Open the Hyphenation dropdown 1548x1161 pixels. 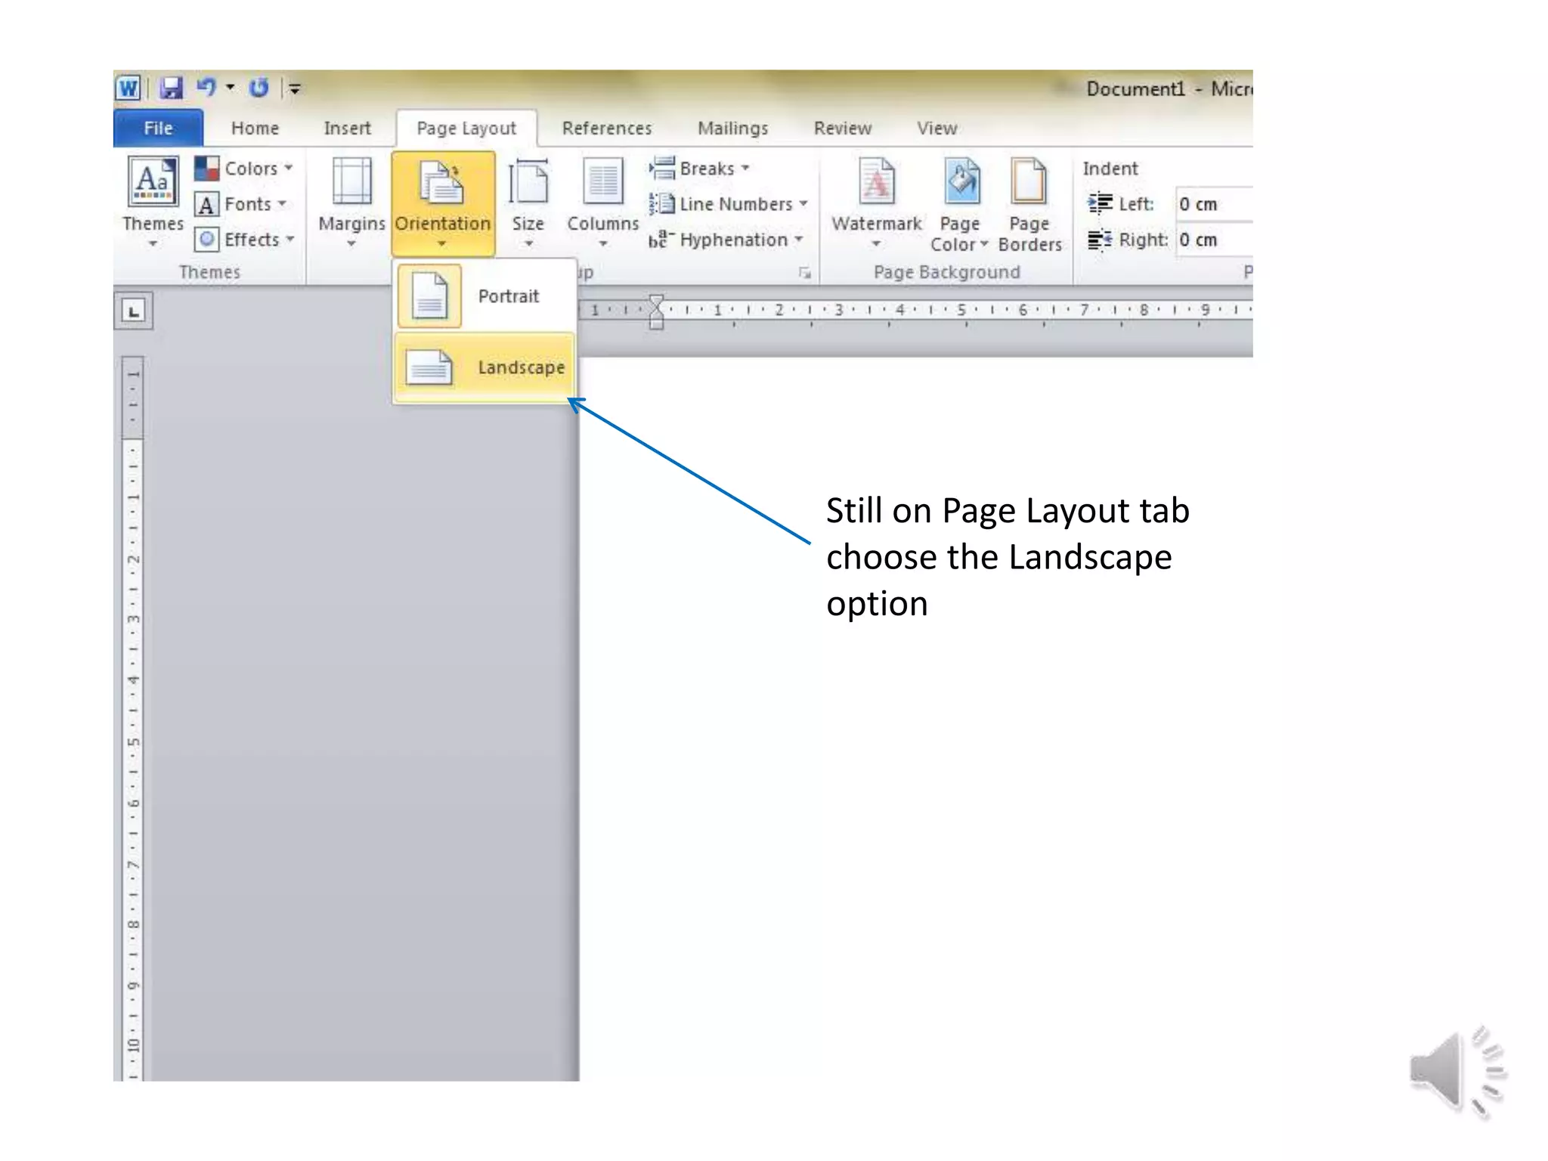click(x=726, y=240)
